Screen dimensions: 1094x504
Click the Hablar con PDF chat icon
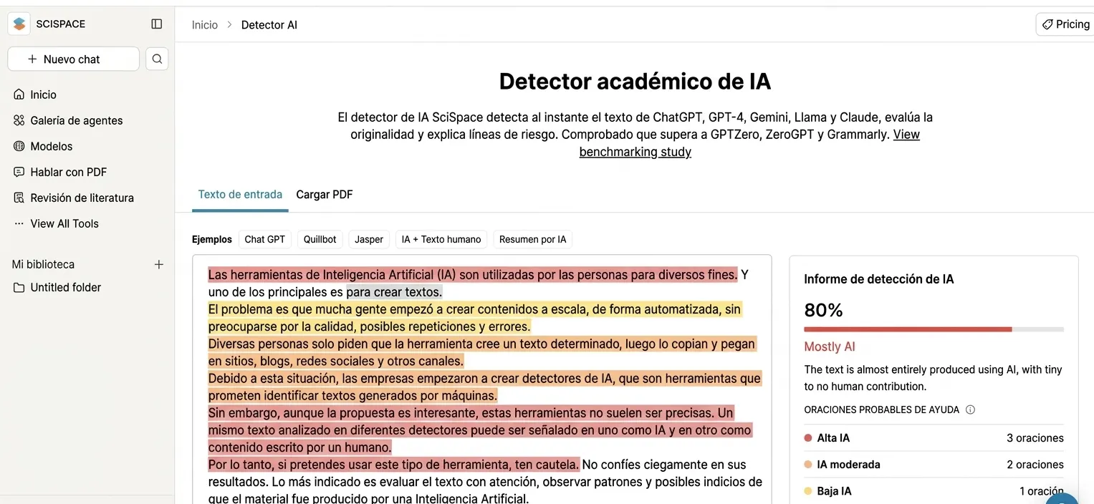19,172
